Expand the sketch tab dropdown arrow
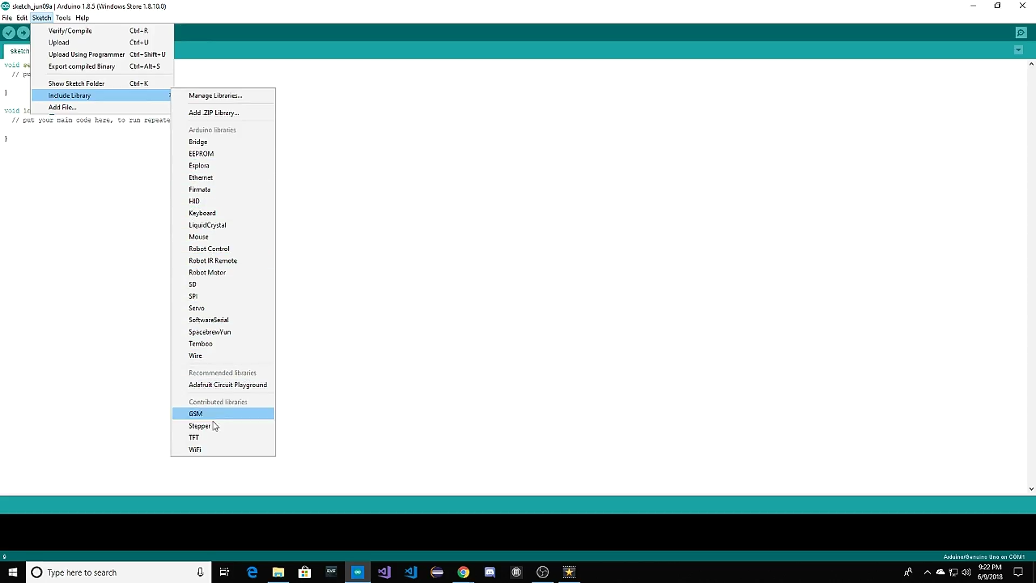This screenshot has width=1036, height=583. pos(1018,50)
